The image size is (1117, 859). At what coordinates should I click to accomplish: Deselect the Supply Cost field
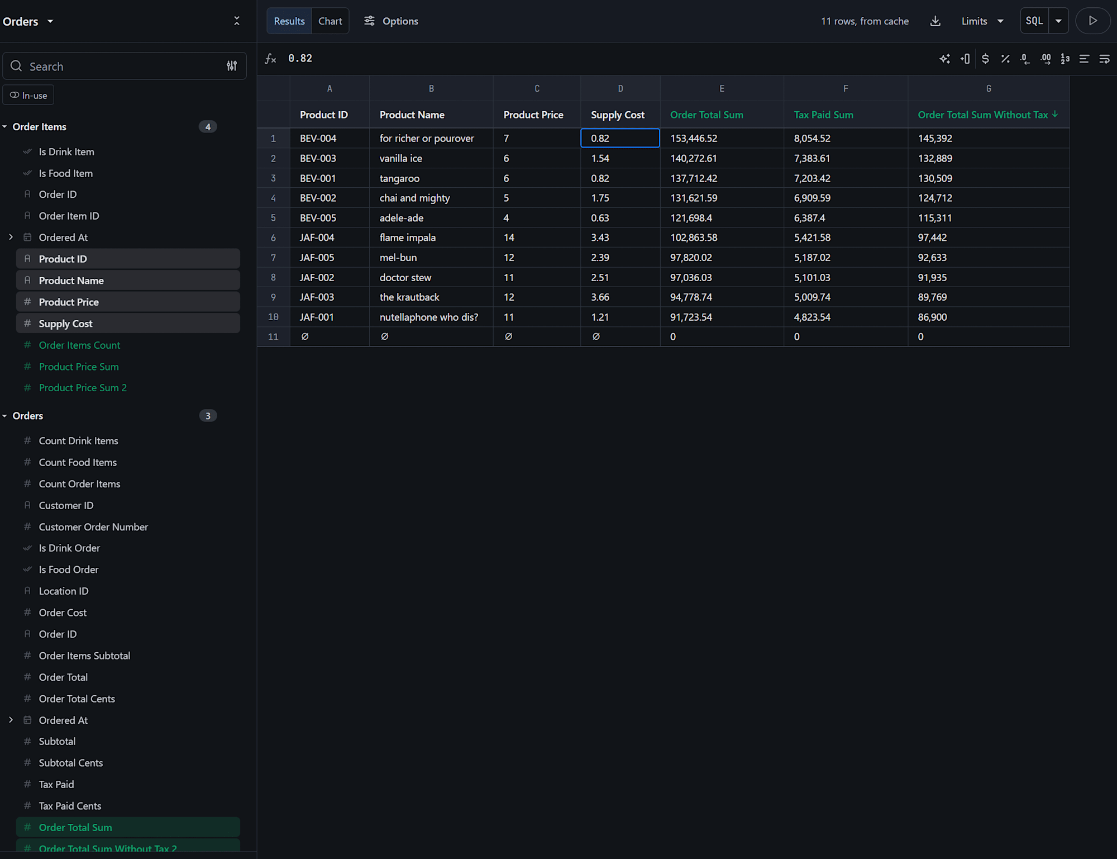click(128, 323)
